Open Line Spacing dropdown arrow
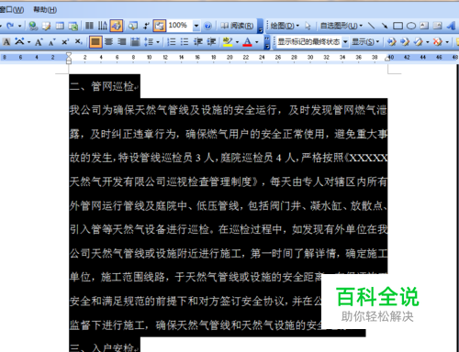This screenshot has width=459, height=352. [158, 42]
